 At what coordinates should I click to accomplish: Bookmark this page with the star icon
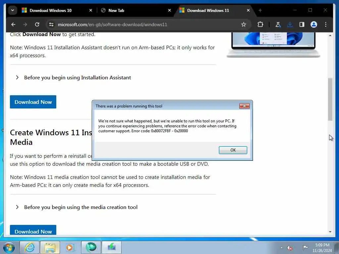tap(244, 24)
